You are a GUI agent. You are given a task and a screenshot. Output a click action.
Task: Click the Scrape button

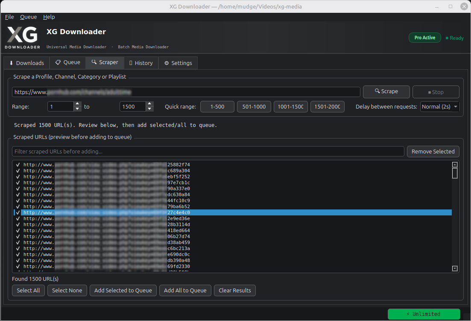pos(386,91)
